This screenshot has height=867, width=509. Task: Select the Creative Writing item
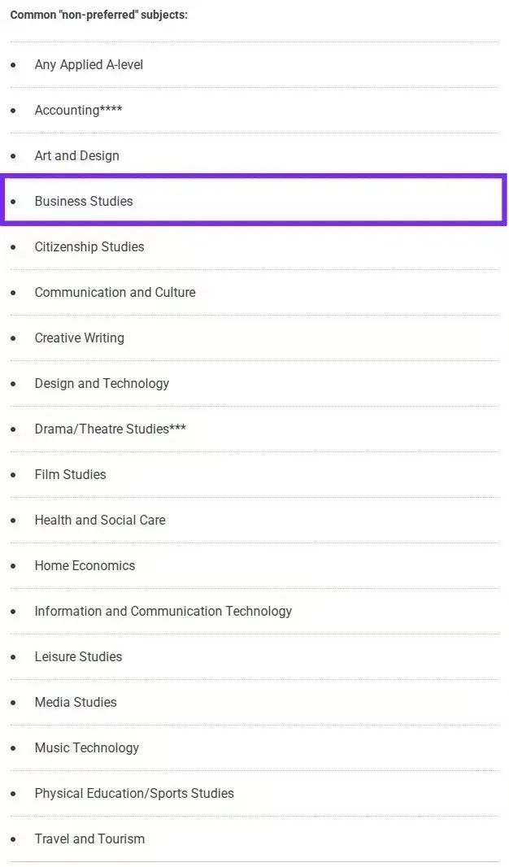[80, 338]
